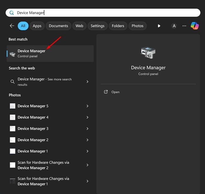Click the play arrow to show more filters
Image resolution: width=205 pixels, height=194 pixels.
point(159,26)
